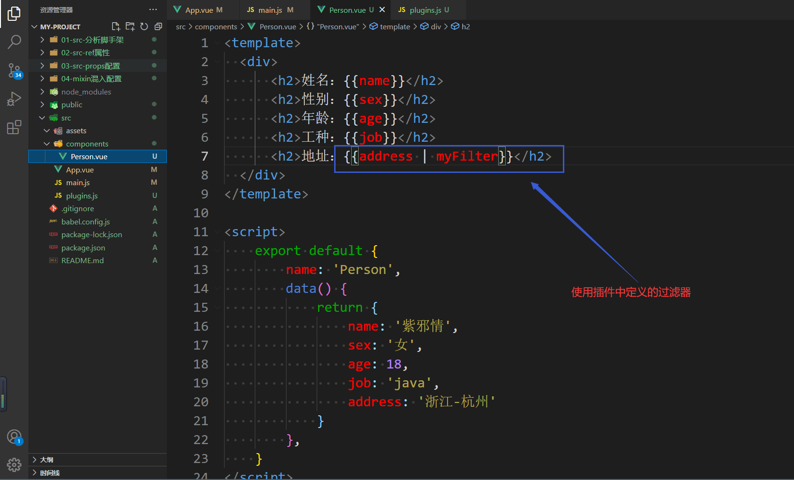794x480 pixels.
Task: Click breadcrumb item components
Action: pyautogui.click(x=216, y=26)
